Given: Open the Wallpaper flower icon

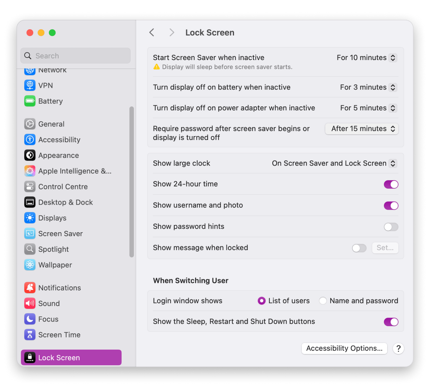Looking at the screenshot, I should (x=30, y=265).
